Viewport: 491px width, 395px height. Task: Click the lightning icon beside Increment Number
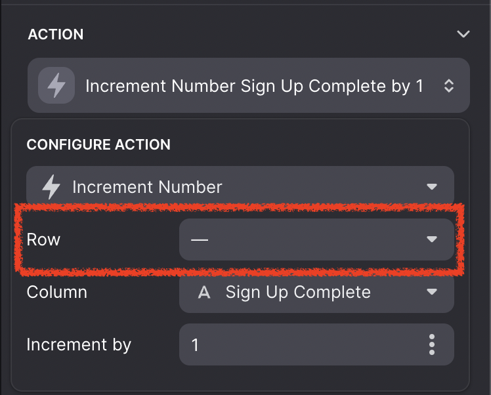[51, 187]
